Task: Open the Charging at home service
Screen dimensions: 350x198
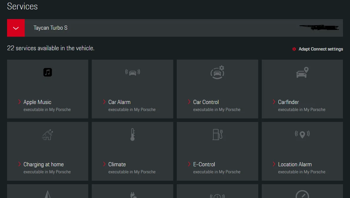Action: point(44,165)
